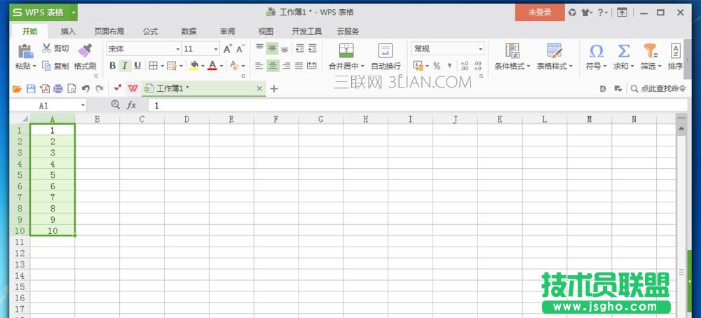Save the workbook with the floppy icon
The width and height of the screenshot is (701, 318).
[30, 89]
